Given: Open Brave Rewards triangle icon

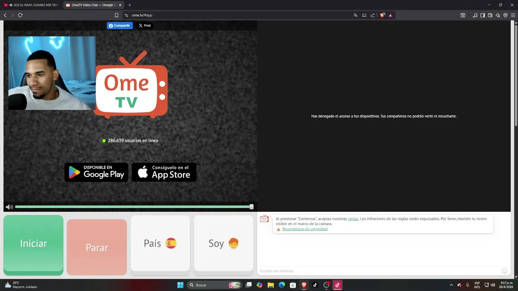Looking at the screenshot, I should tap(391, 15).
